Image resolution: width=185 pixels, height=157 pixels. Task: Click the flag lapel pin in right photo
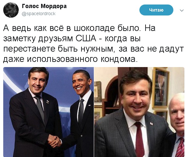[151, 123]
